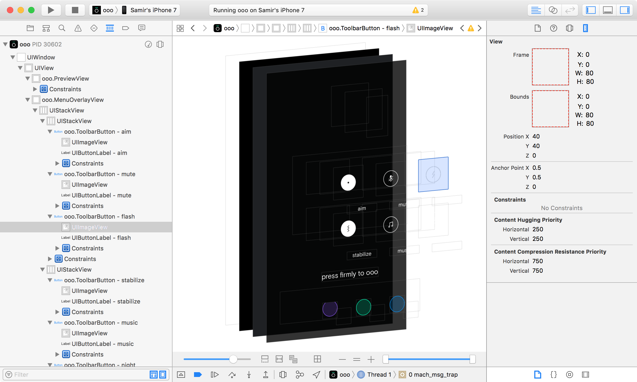Open the Breakpoint navigator
The image size is (637, 382).
126,28
